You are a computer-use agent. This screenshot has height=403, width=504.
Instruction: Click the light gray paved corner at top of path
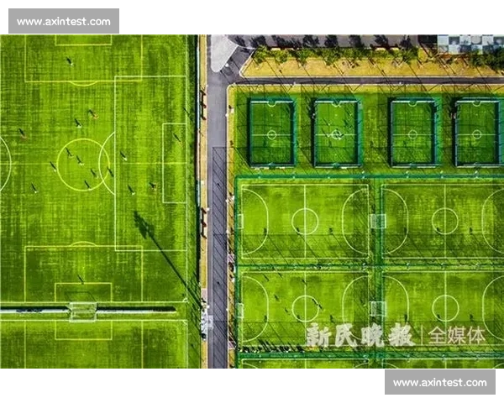coord(223,52)
